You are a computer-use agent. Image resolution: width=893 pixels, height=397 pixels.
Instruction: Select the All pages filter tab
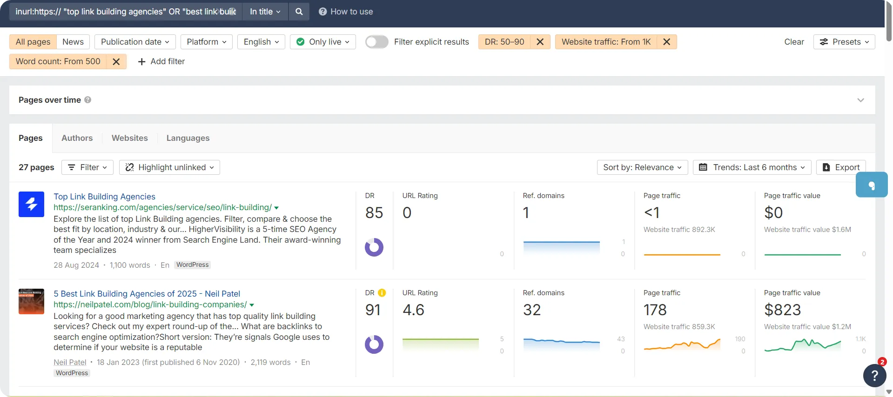tap(33, 42)
